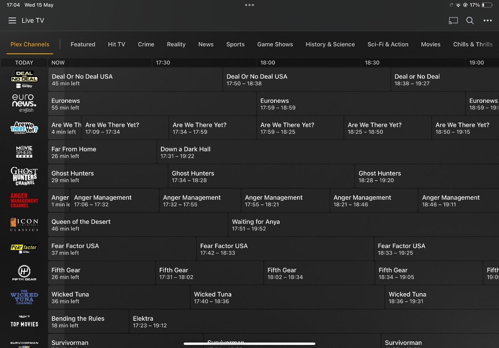Select the Fifth Gear channel logo

pyautogui.click(x=24, y=273)
